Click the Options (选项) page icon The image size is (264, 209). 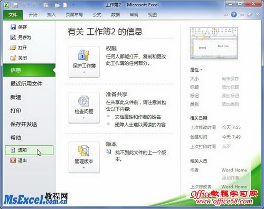[13, 150]
